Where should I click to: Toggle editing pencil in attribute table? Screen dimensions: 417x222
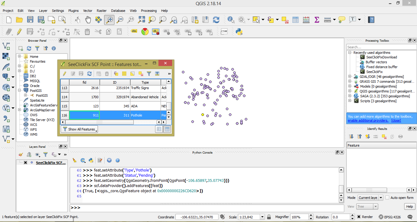(x=64, y=74)
